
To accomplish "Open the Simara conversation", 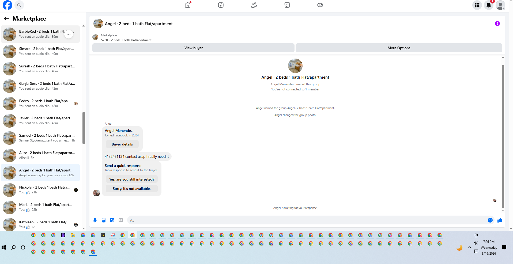I will 40,51.
